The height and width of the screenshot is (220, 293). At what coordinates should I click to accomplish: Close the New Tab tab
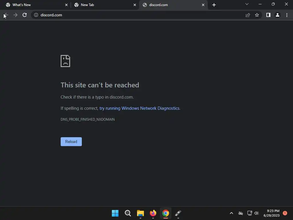135,5
